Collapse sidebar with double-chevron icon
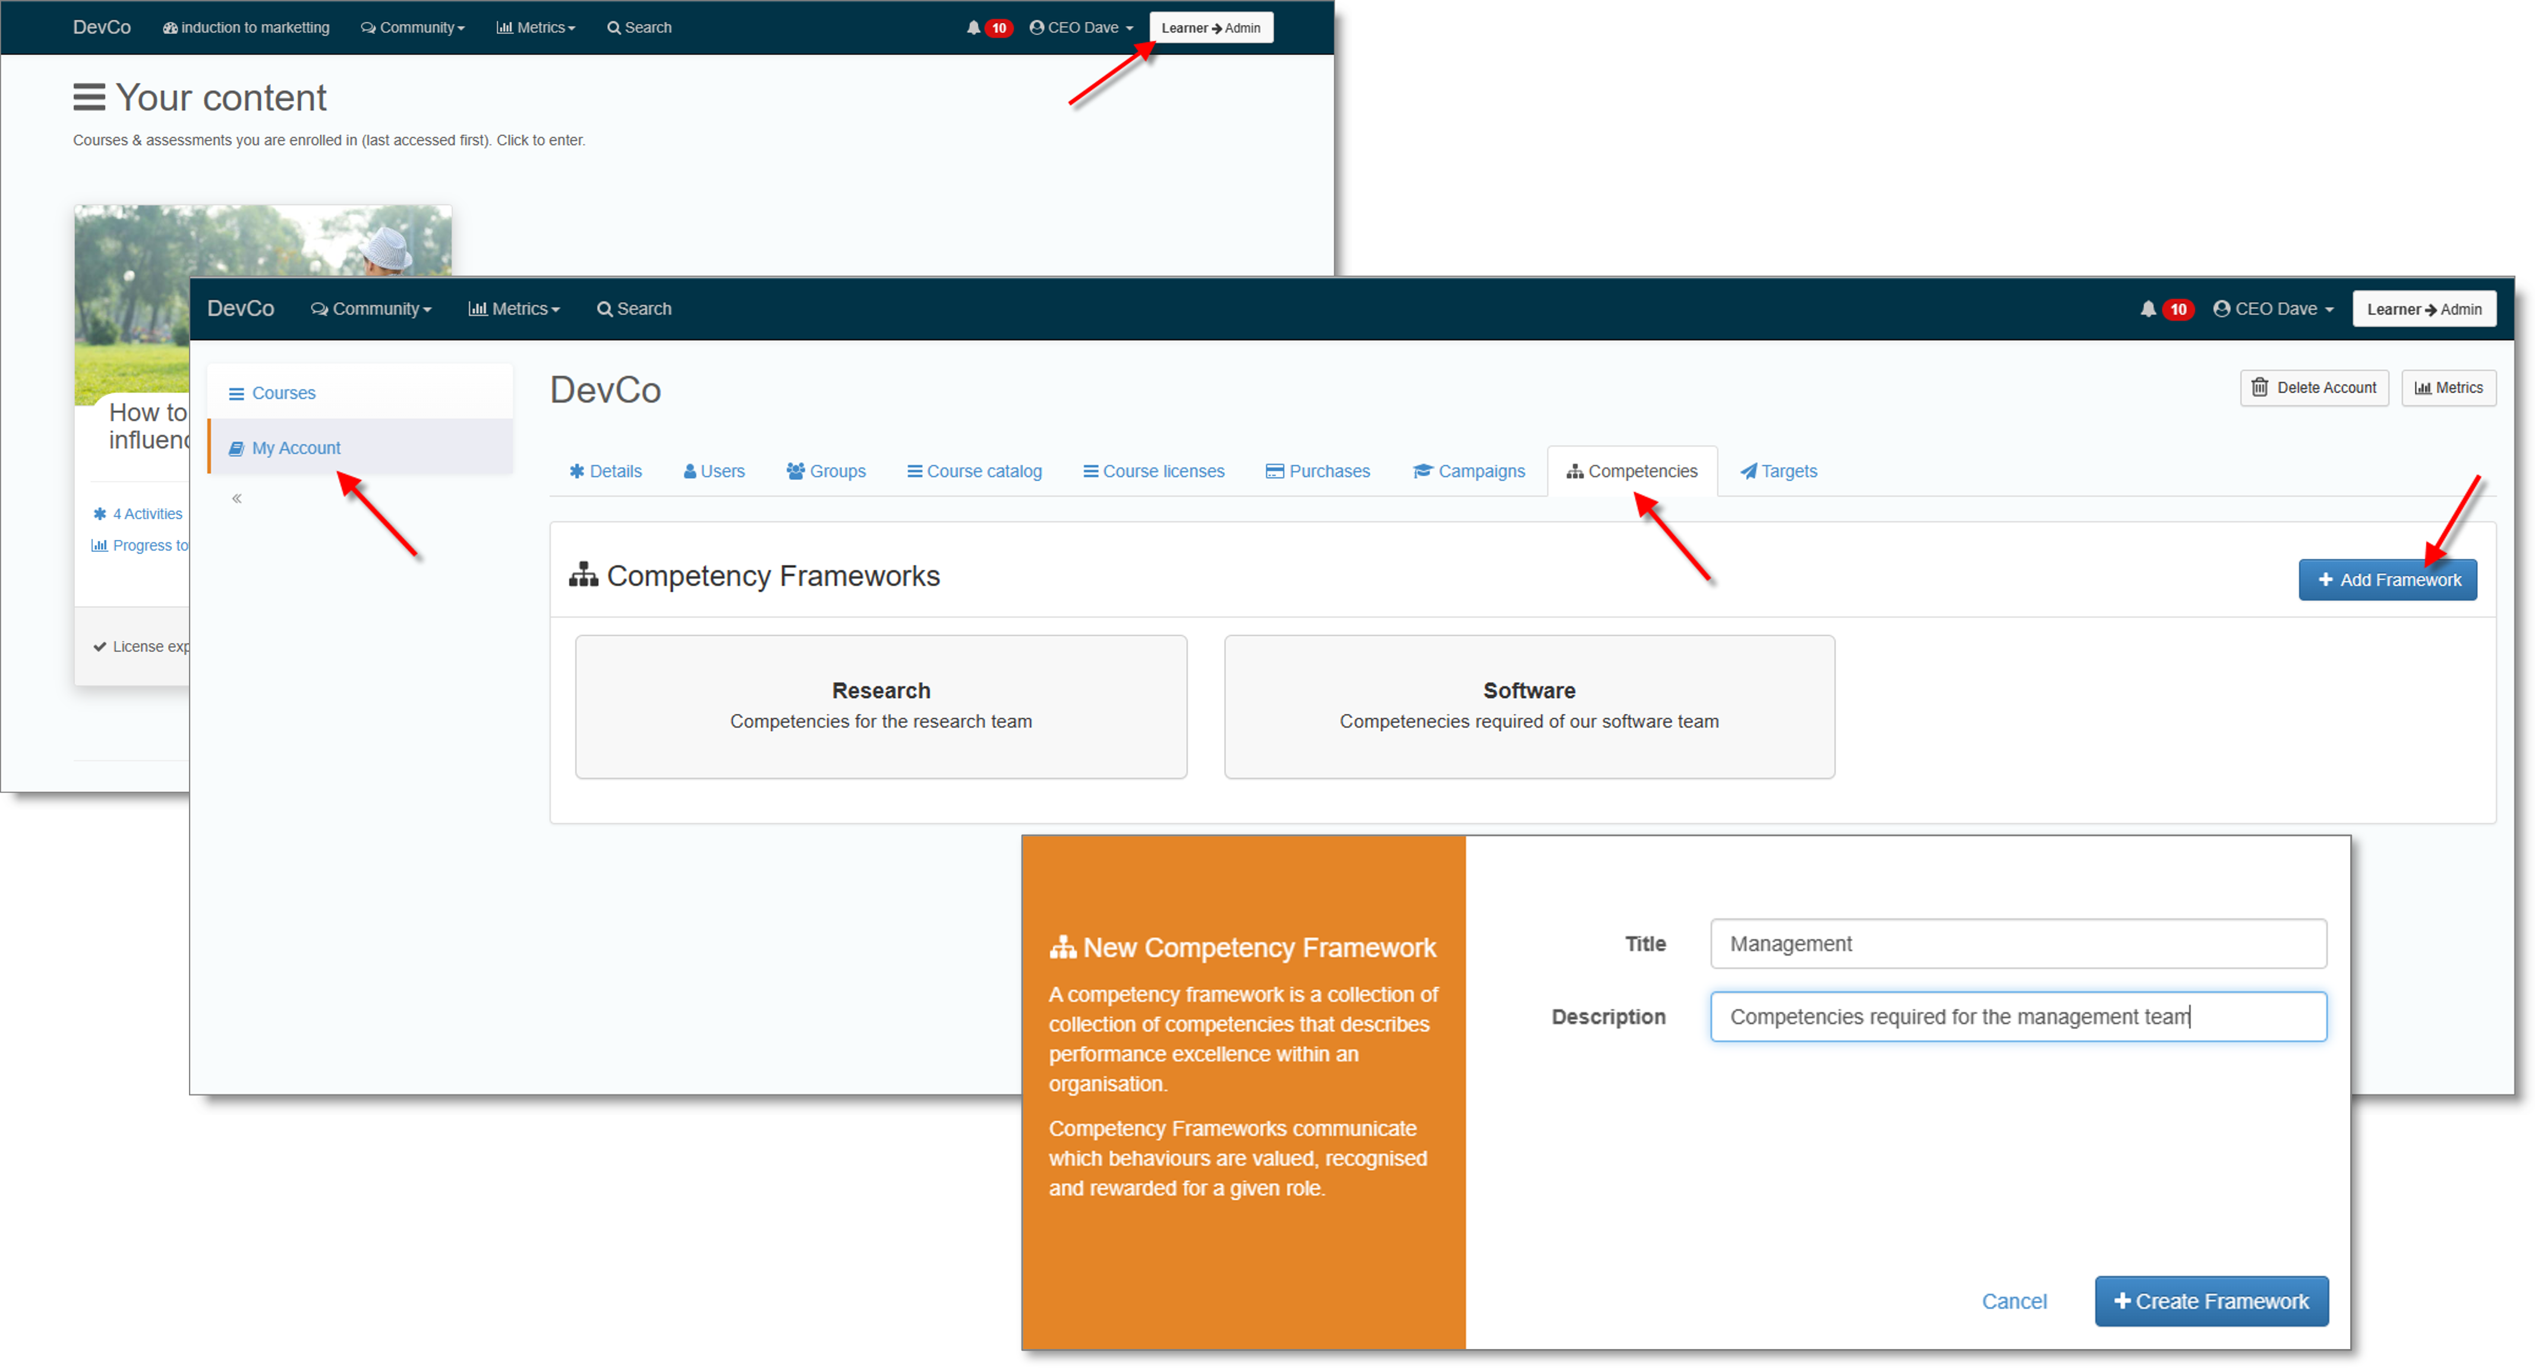The height and width of the screenshot is (1368, 2535). [x=237, y=498]
